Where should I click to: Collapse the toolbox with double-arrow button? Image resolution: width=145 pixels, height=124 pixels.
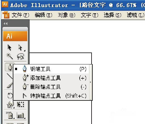5,24
